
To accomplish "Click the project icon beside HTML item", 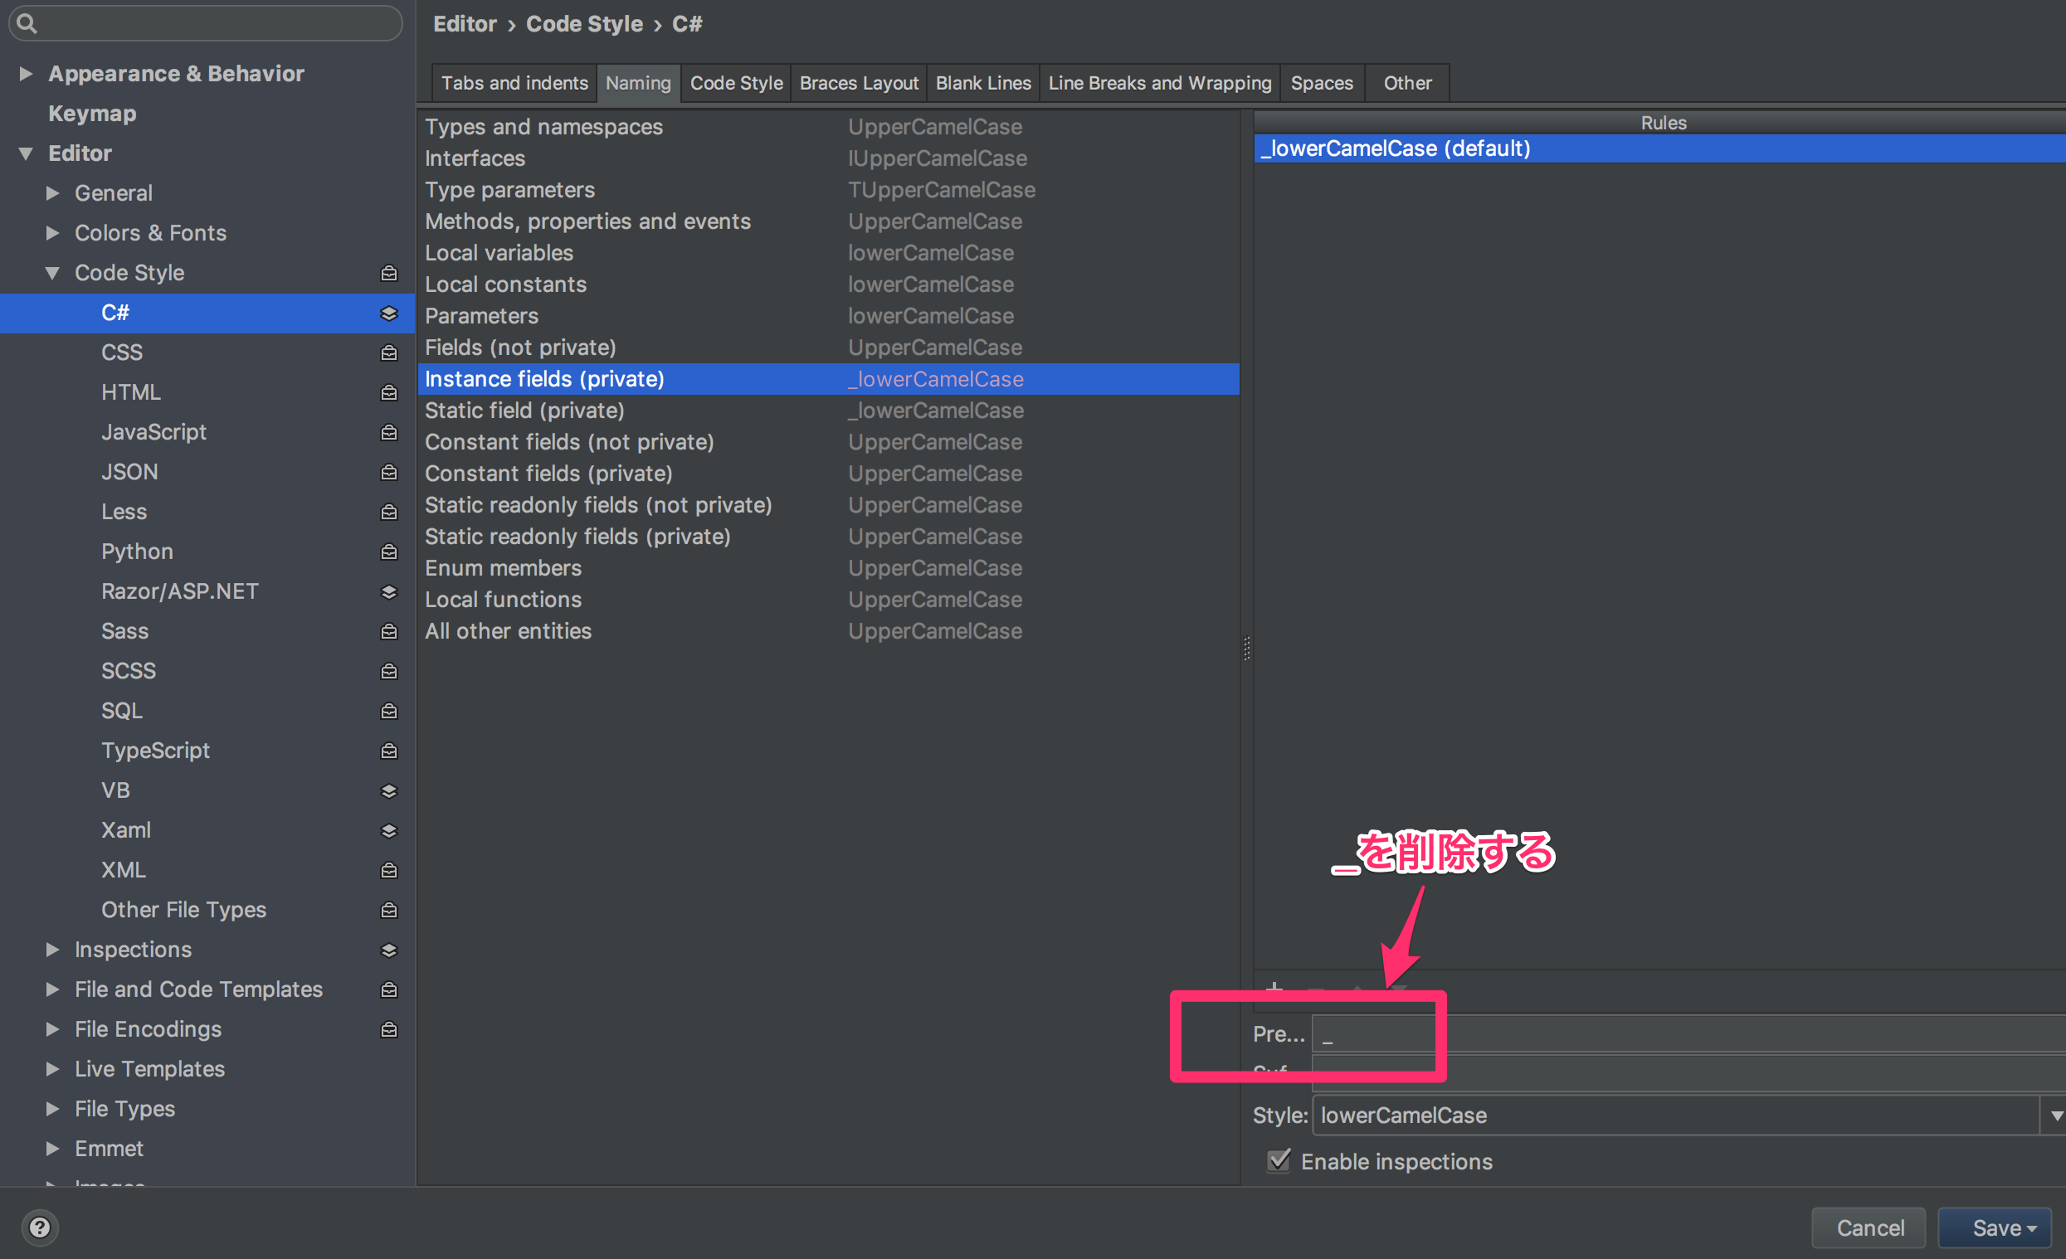I will [x=389, y=392].
